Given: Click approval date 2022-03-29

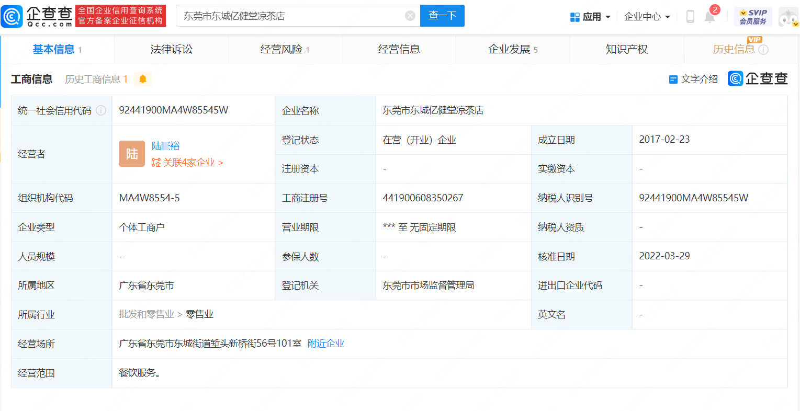Looking at the screenshot, I should (x=664, y=256).
